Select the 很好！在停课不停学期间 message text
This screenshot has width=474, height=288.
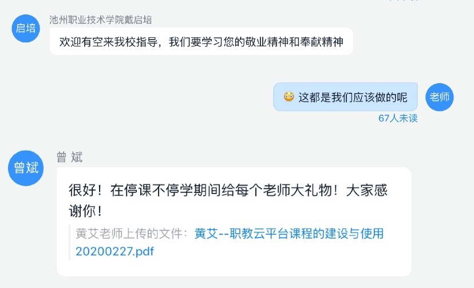[228, 200]
